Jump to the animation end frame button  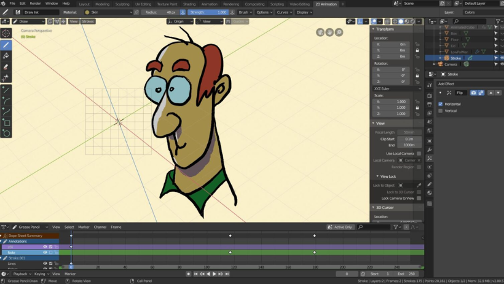pyautogui.click(x=227, y=274)
